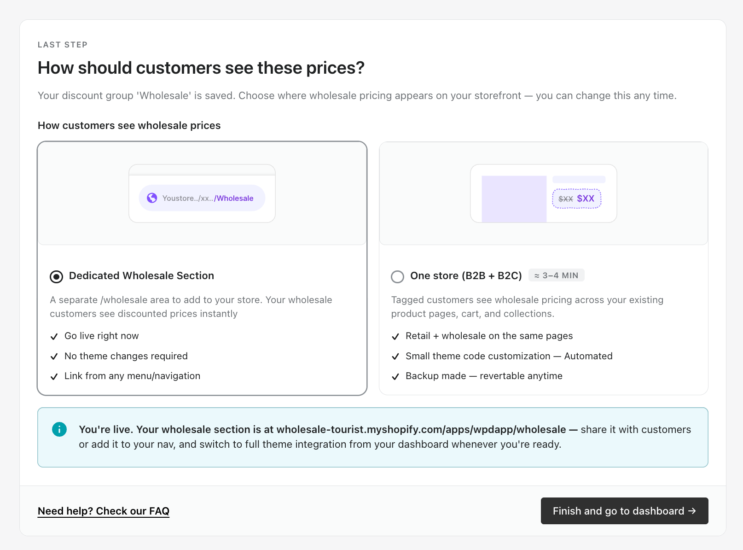The height and width of the screenshot is (550, 743).
Task: Click the 'No theme changes required' text
Action: click(126, 356)
